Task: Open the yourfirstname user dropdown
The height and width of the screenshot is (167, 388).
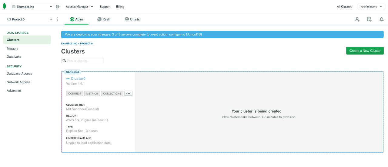Action: (371, 7)
